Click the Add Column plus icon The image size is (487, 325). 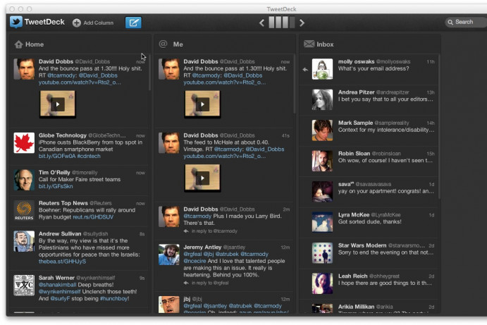click(77, 23)
